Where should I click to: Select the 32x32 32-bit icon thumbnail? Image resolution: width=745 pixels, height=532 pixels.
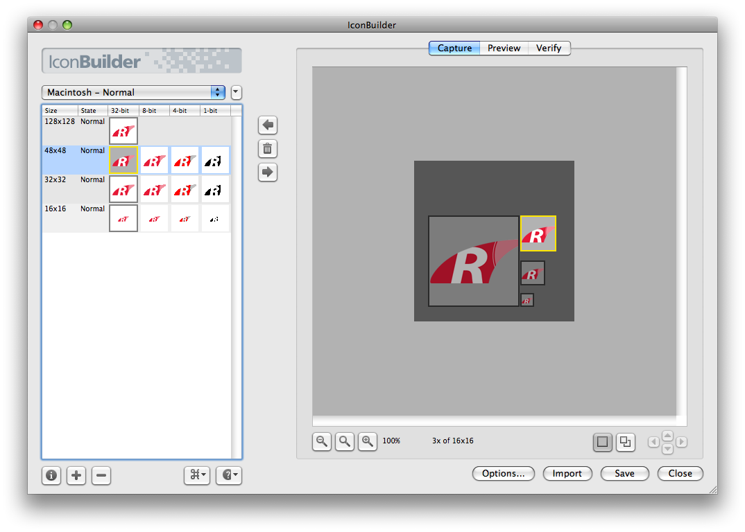123,189
